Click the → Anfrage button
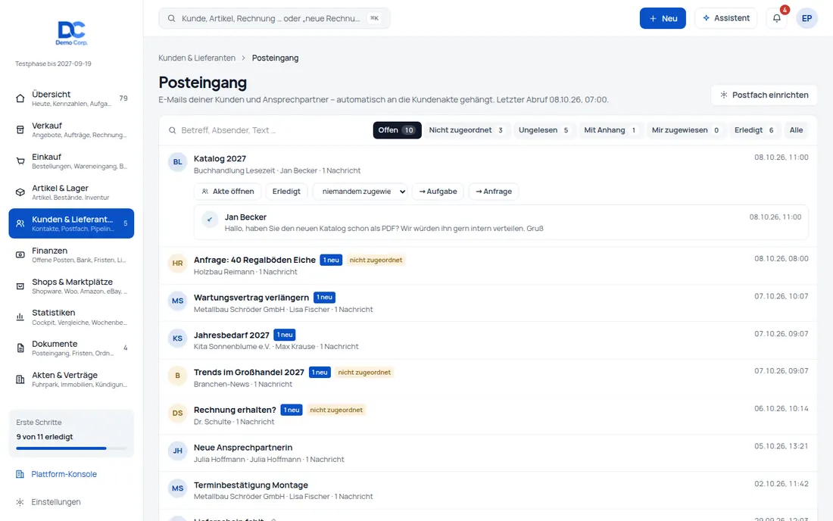 point(494,191)
